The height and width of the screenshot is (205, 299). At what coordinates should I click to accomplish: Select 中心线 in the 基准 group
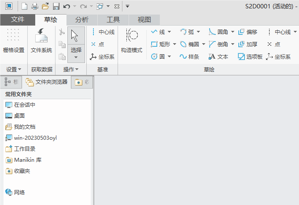click(x=103, y=32)
